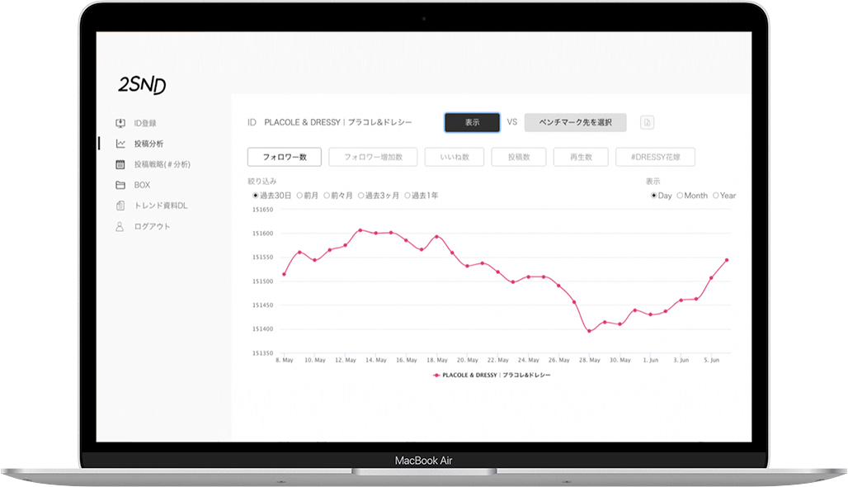Open 投稿戦略 calendar icon in sidebar
This screenshot has width=848, height=487.
[x=120, y=164]
